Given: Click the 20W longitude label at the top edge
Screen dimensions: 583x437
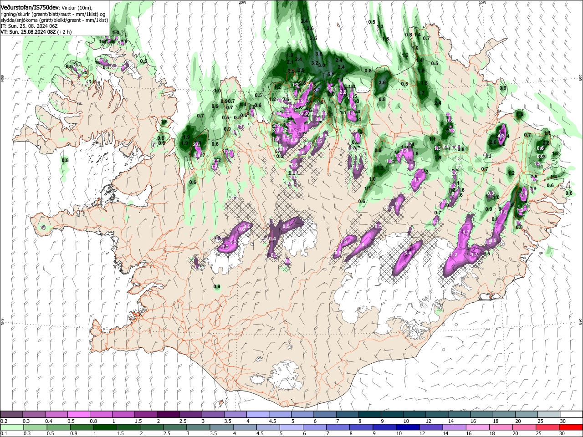Looking at the screenshot, I should pos(242,2).
